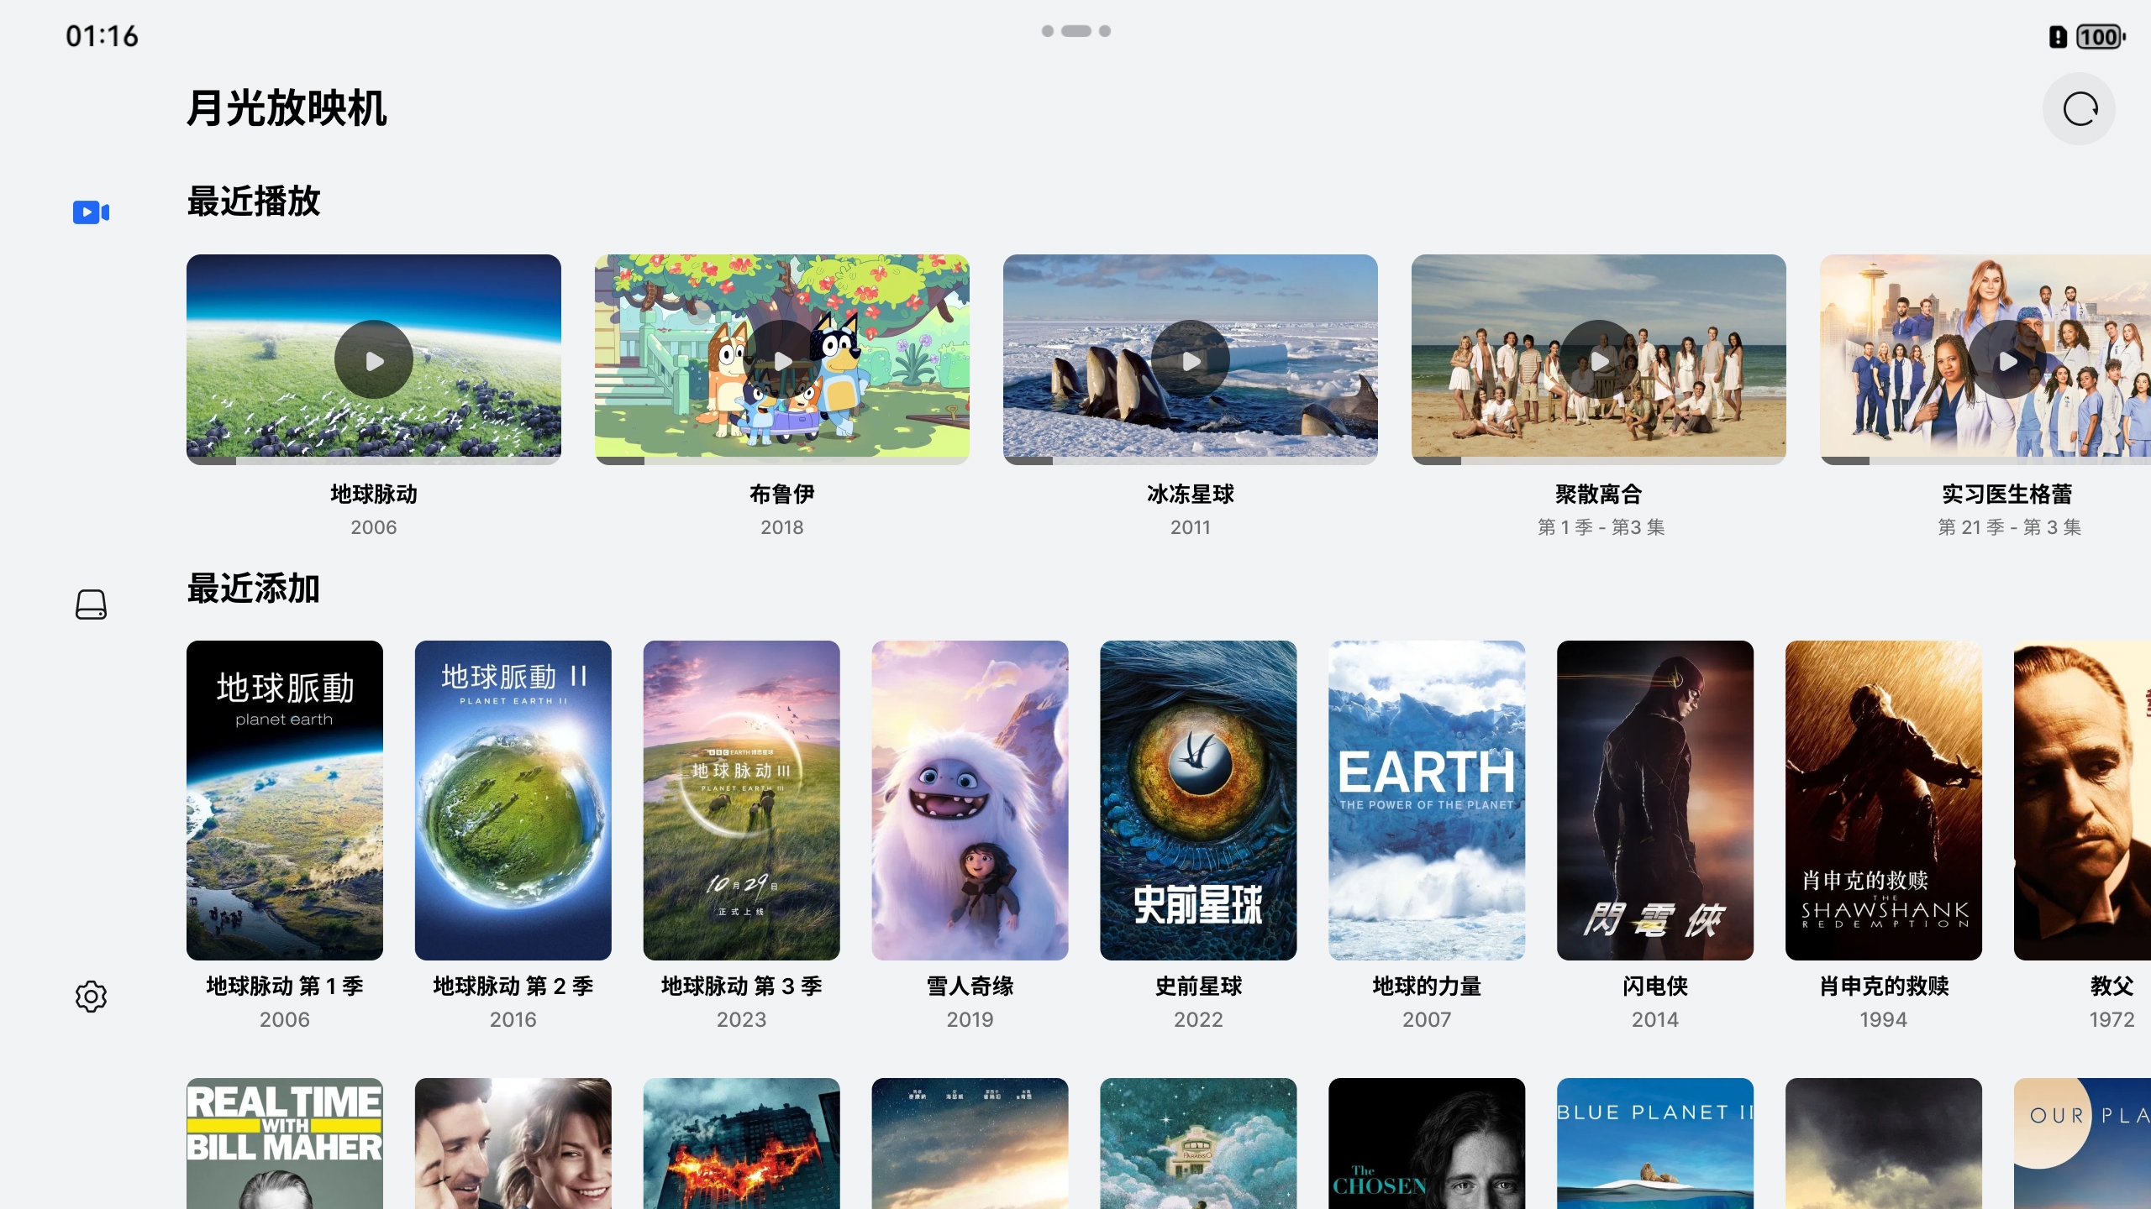Open 地球脉动 第 1 季 poster
The width and height of the screenshot is (2151, 1209).
[285, 799]
